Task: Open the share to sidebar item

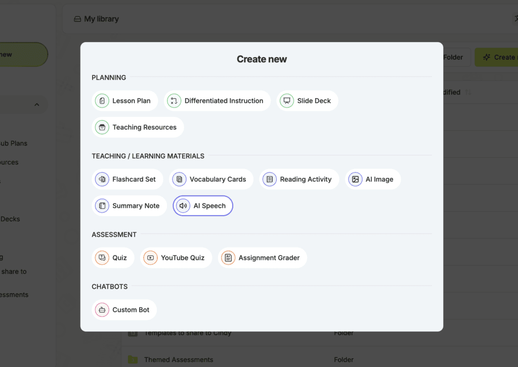Action: pyautogui.click(x=14, y=271)
